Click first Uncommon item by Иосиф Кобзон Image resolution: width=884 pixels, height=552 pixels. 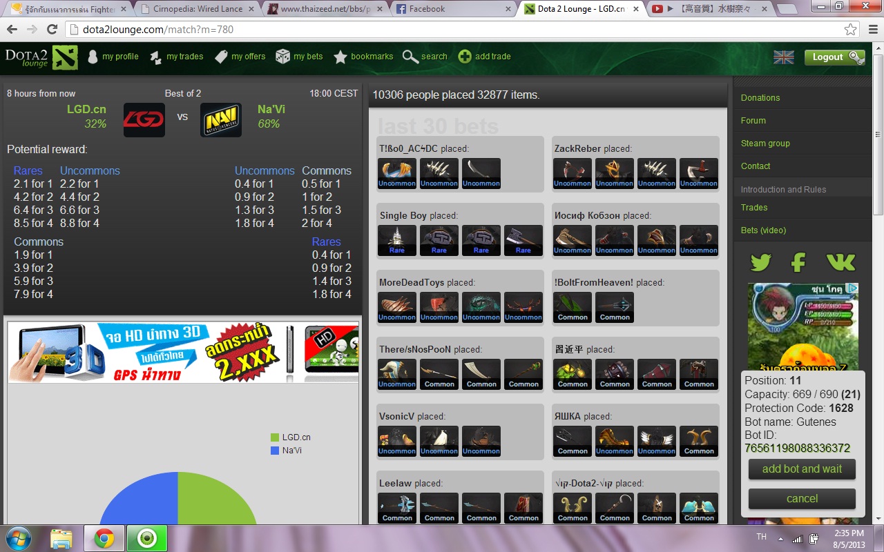tap(573, 240)
